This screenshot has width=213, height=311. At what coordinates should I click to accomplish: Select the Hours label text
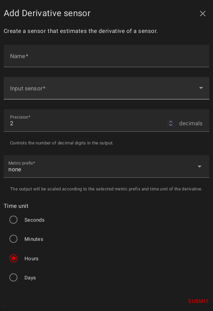coord(31,258)
